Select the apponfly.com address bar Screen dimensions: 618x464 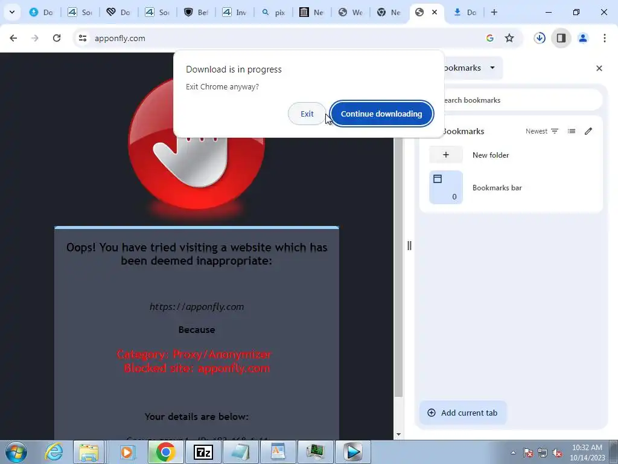coord(276,38)
